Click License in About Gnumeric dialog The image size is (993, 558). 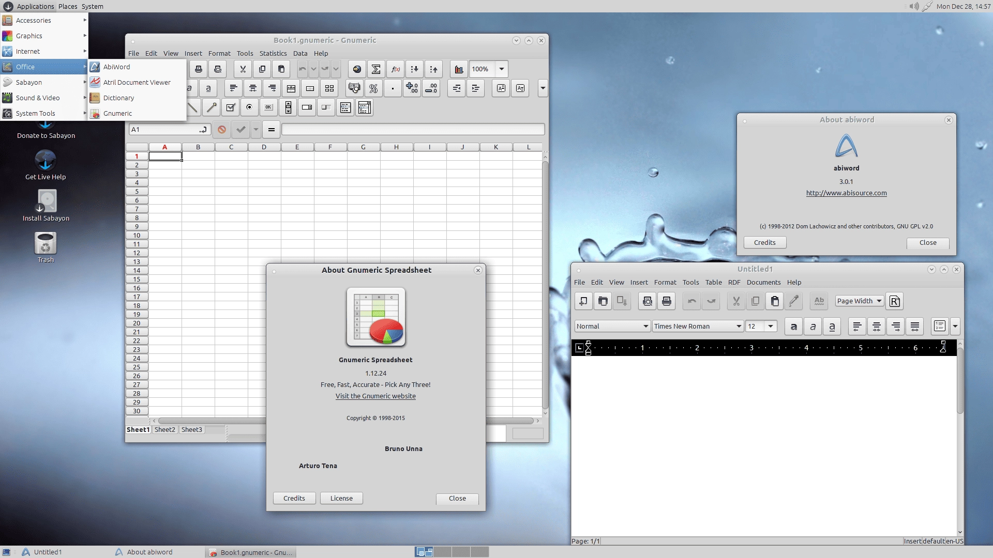pyautogui.click(x=341, y=499)
